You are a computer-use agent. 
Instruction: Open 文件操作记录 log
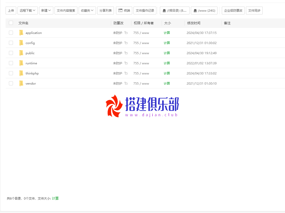pyautogui.click(x=145, y=11)
